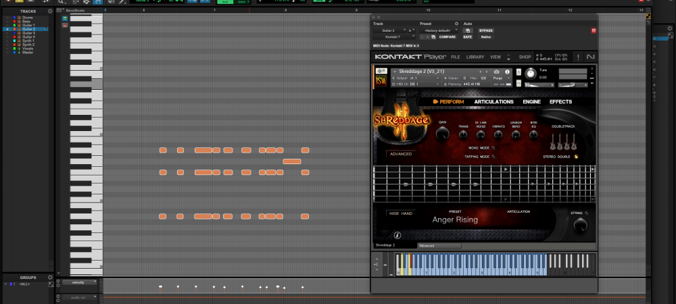Toggle MONO MODE switch
The width and height of the screenshot is (676, 304).
click(493, 148)
